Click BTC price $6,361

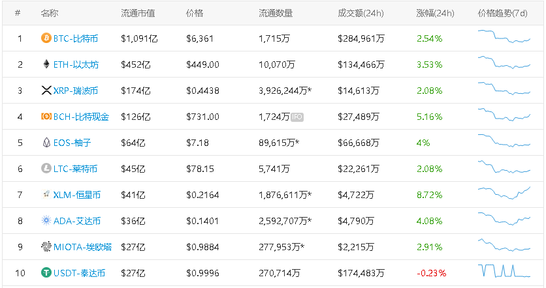(x=200, y=38)
